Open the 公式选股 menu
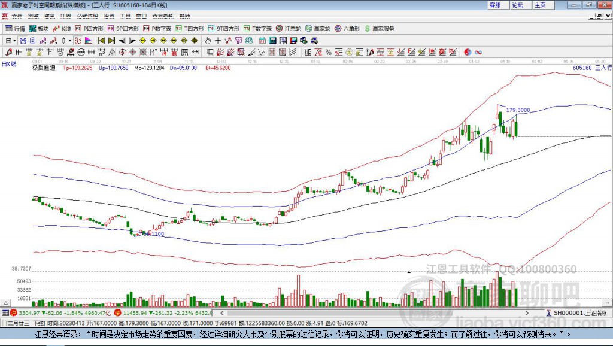This screenshot has height=346, width=613. tap(86, 16)
